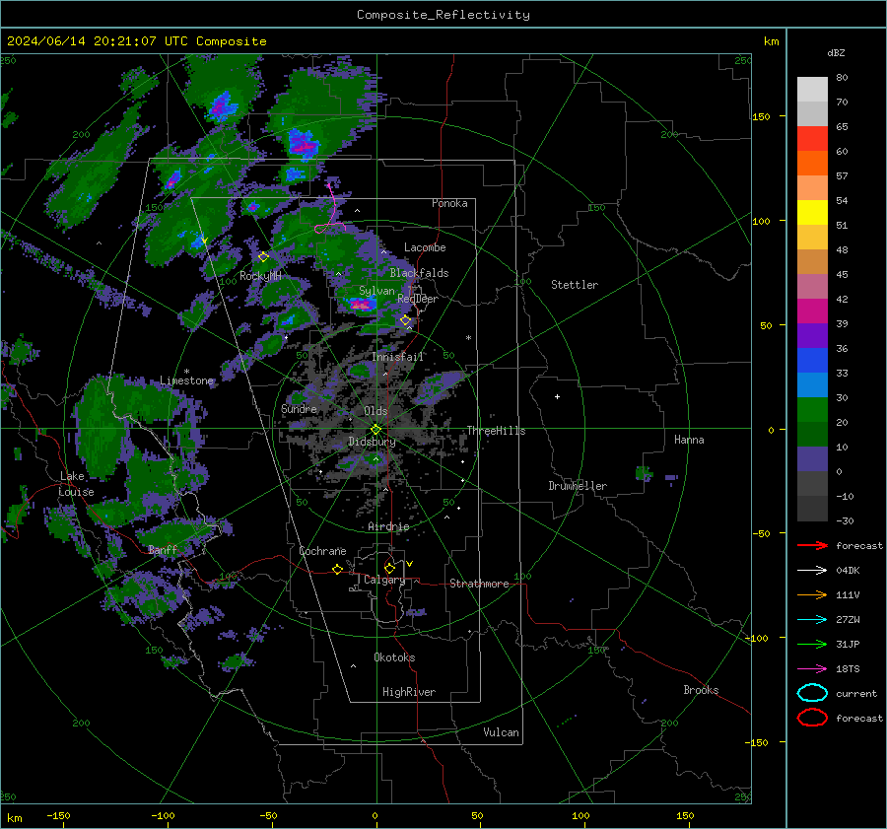Click the Airdrie label
The image size is (887, 829).
[388, 526]
